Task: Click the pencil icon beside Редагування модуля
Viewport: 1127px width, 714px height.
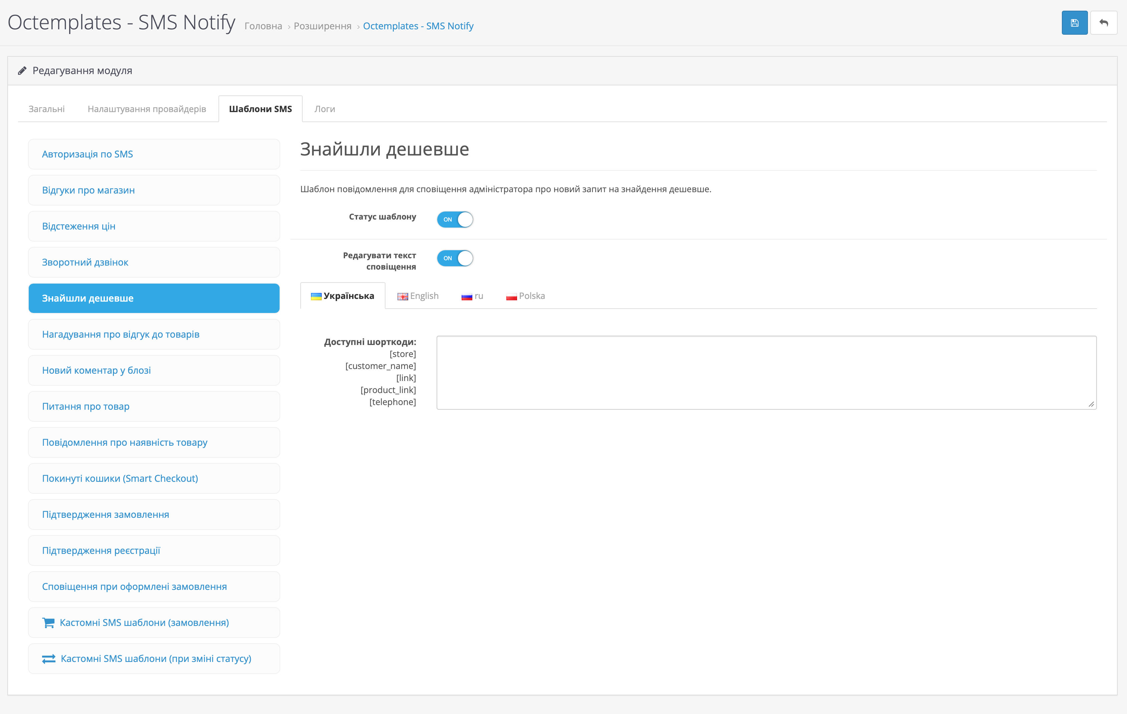Action: pos(22,71)
